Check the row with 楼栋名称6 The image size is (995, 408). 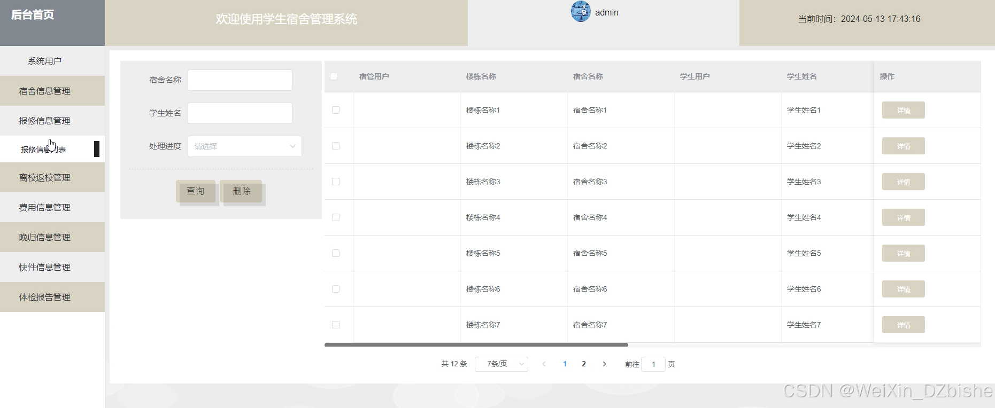coord(336,289)
